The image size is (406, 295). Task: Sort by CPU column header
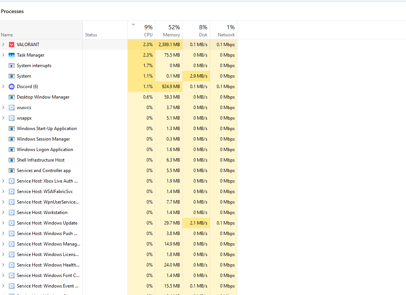tap(141, 30)
